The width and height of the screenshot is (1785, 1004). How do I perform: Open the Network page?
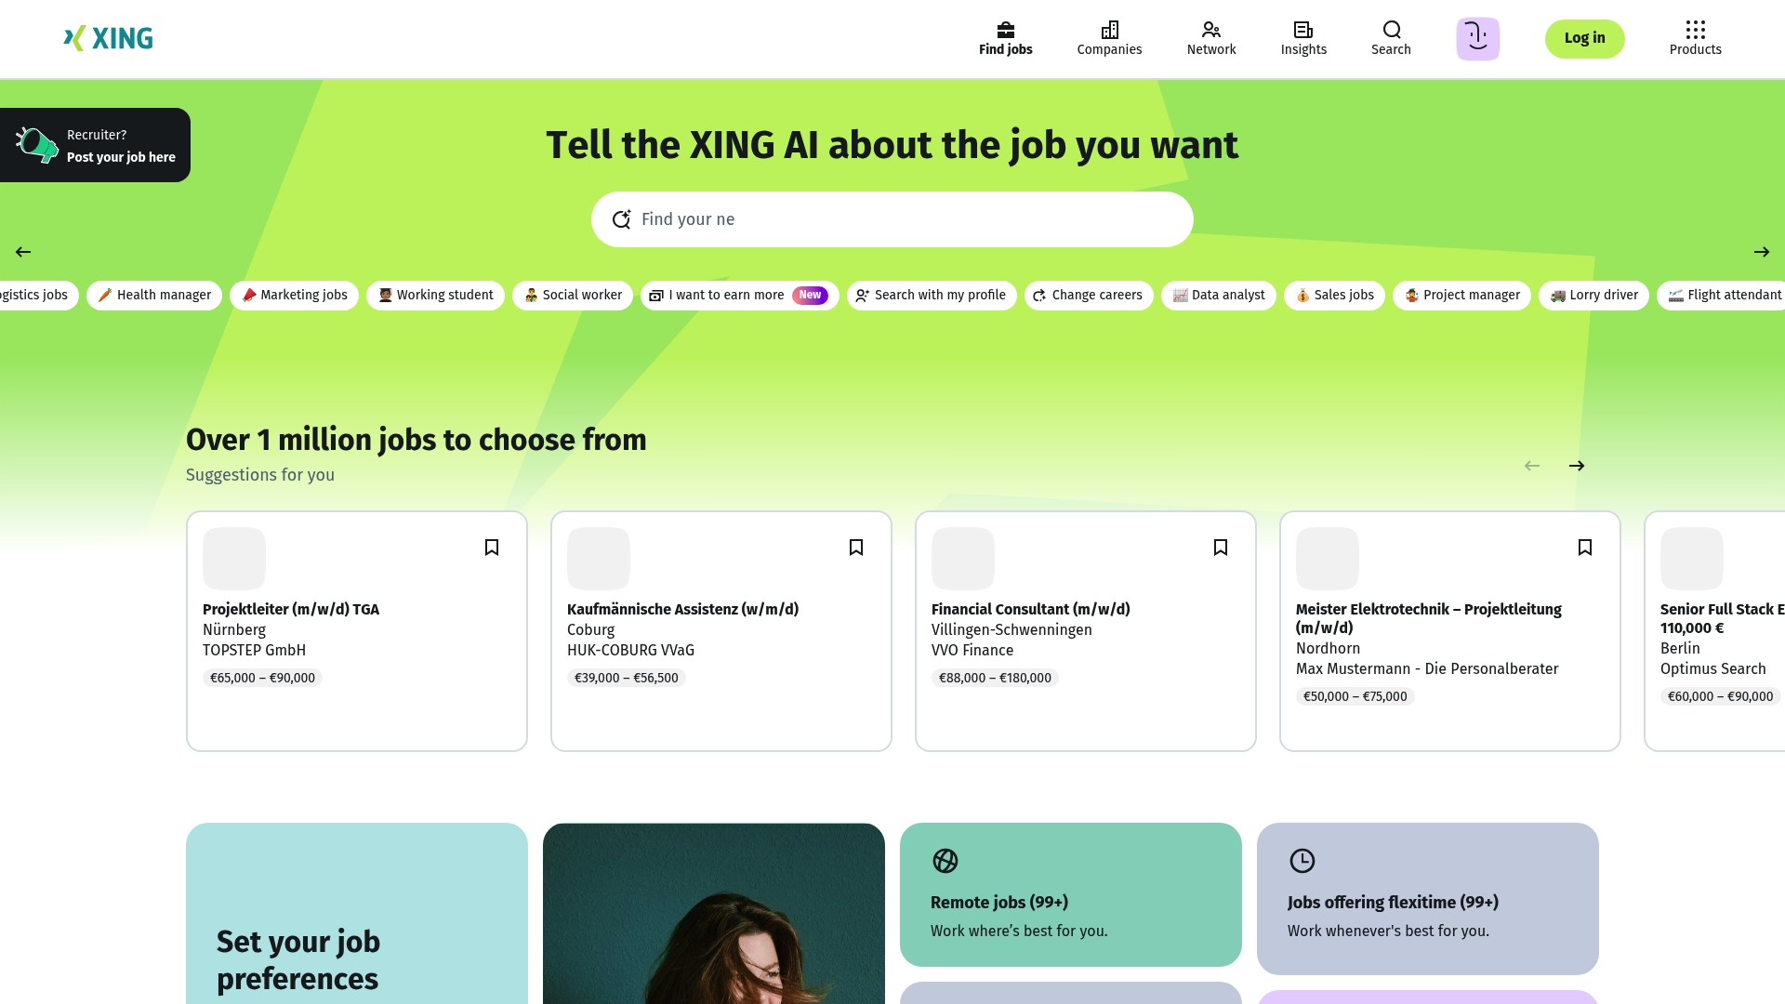point(1210,38)
